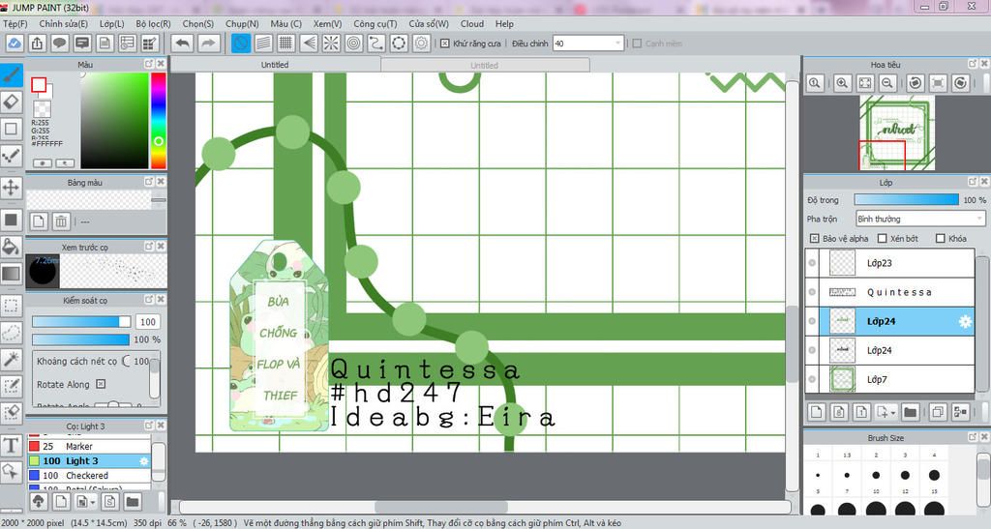Screen dimensions: 991x529
Task: Click the brush size value field showing 100
Action: point(147,322)
